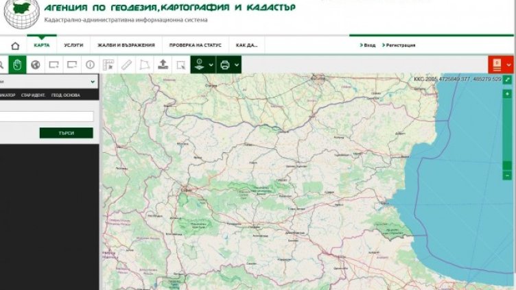Select the polygon area measure tool
516x290 pixels.
(x=145, y=64)
